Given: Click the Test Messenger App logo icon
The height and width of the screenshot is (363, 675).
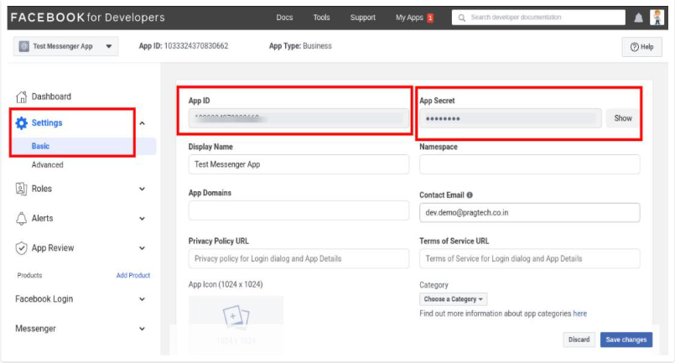Looking at the screenshot, I should [24, 46].
